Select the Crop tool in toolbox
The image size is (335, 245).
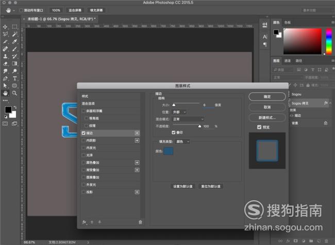(5, 42)
